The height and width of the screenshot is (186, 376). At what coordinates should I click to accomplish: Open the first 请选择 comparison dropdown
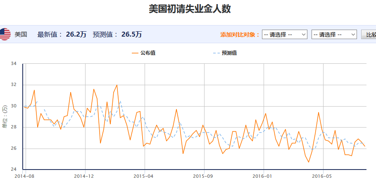click(x=285, y=35)
